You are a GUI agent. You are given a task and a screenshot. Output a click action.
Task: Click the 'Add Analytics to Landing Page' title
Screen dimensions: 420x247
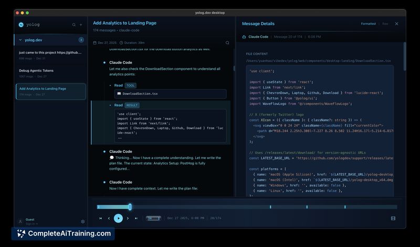coord(124,23)
